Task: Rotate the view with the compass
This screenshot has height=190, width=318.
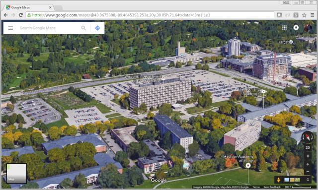Action: click(308, 137)
